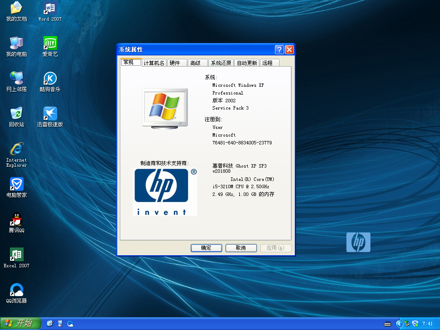The height and width of the screenshot is (330, 440).
Task: Click the "惠普科技 Ghost XP SP3" text
Action: [239, 166]
